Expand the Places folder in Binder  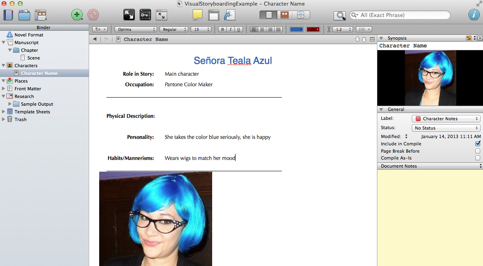click(4, 81)
